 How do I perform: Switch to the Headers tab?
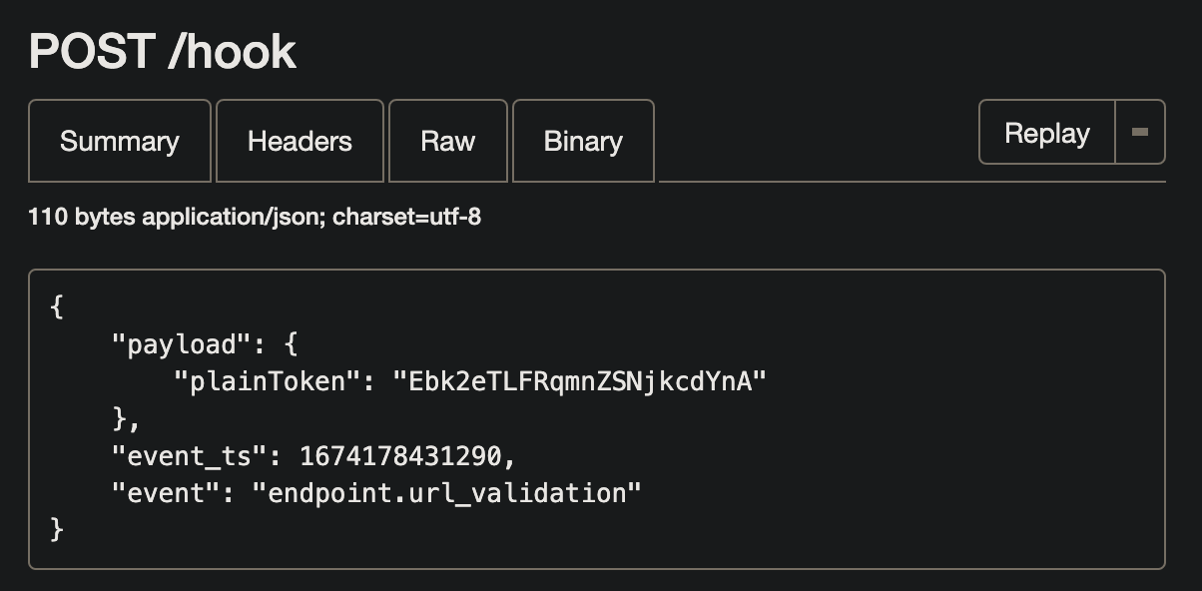(x=299, y=141)
